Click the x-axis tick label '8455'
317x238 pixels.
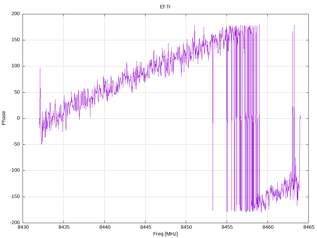coord(227,227)
